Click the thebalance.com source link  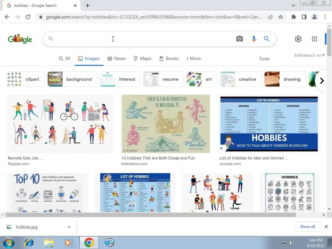[x=134, y=164]
